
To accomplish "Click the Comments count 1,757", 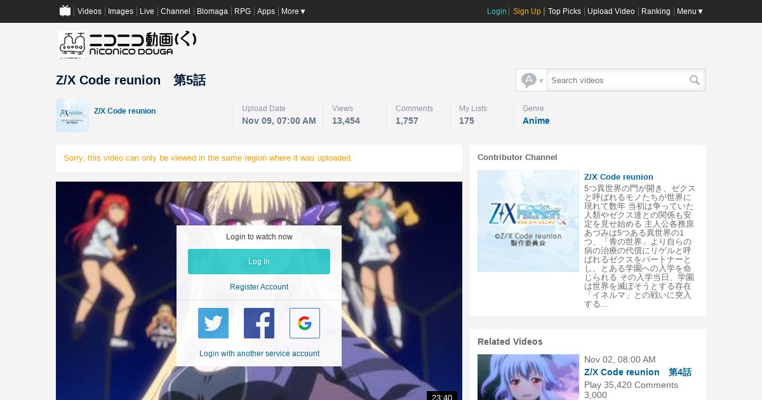I will pyautogui.click(x=407, y=121).
